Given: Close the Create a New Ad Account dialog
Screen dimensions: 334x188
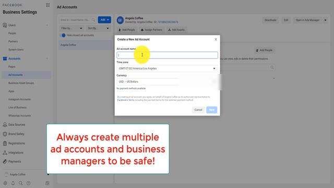Looking at the screenshot, I should click(216, 40).
